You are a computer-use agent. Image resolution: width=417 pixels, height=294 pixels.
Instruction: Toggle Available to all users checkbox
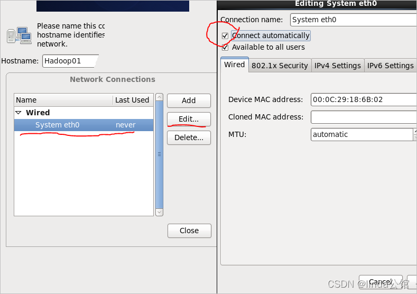point(225,48)
